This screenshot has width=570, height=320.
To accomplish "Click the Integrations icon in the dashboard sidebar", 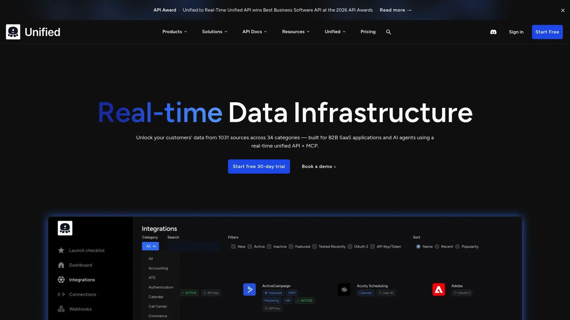I will pyautogui.click(x=61, y=280).
